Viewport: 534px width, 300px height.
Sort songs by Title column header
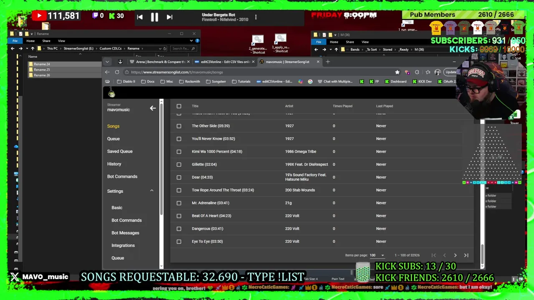195,106
